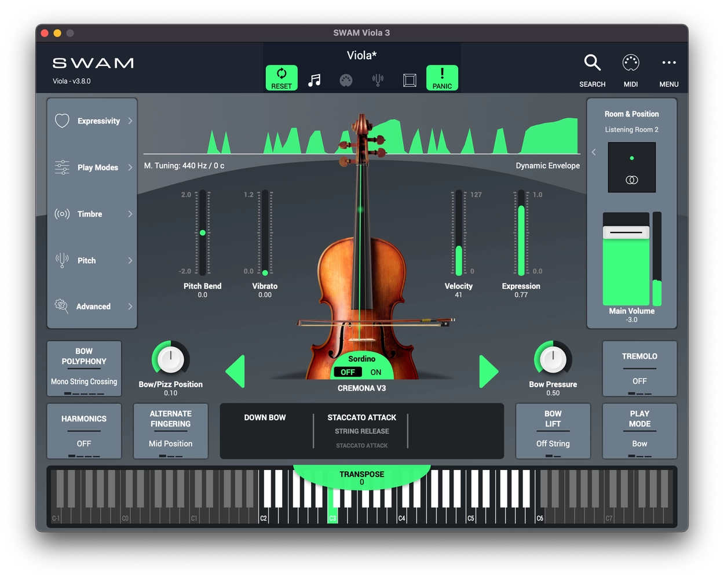Click the Velocity slider
This screenshot has height=579, width=724.
(x=459, y=232)
